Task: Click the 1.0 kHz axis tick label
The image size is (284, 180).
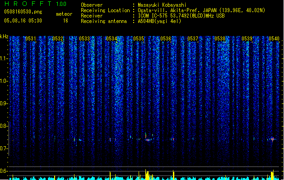Action: click(x=3, y=81)
